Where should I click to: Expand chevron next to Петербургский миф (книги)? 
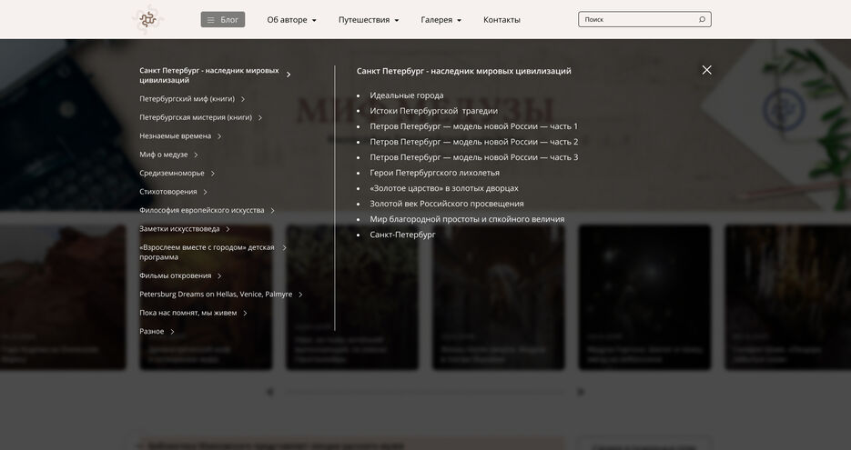coord(243,99)
